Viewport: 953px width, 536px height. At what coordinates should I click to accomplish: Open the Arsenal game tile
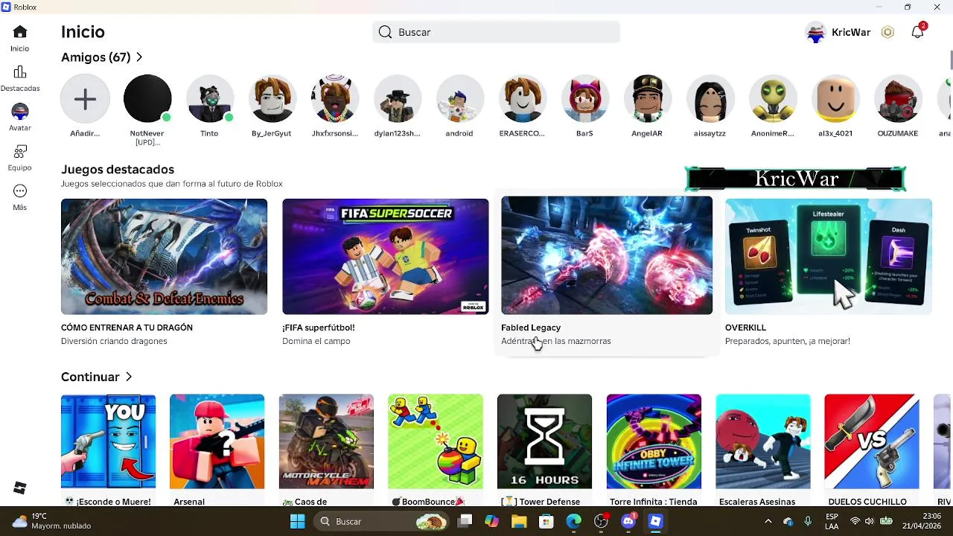[217, 450]
